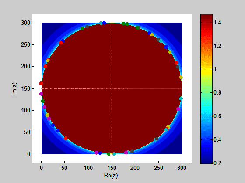Screen dimensions: 245x183
Task: Select the 1.4 tick label on colorbar
Action: pos(217,23)
